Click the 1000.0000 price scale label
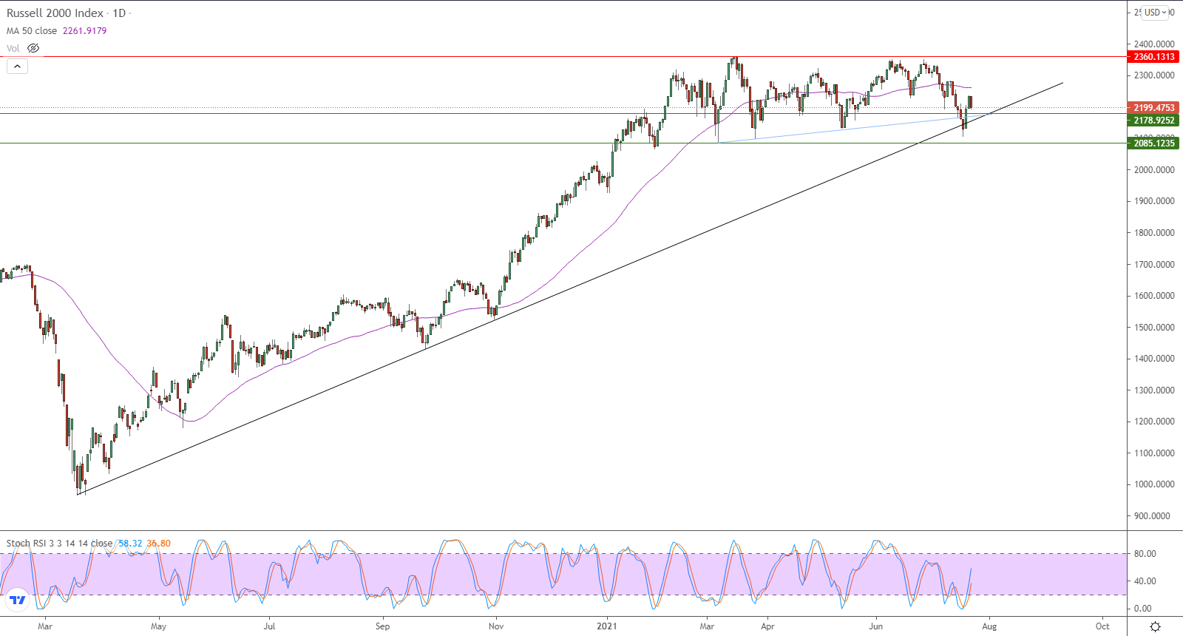Viewport: 1183px width, 636px height. (1154, 484)
